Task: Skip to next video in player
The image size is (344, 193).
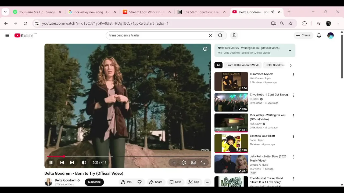Action: 72,162
